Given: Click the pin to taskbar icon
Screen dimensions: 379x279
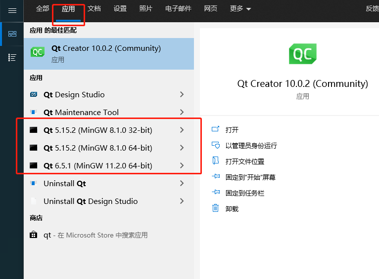Looking at the screenshot, I should coord(216,192).
